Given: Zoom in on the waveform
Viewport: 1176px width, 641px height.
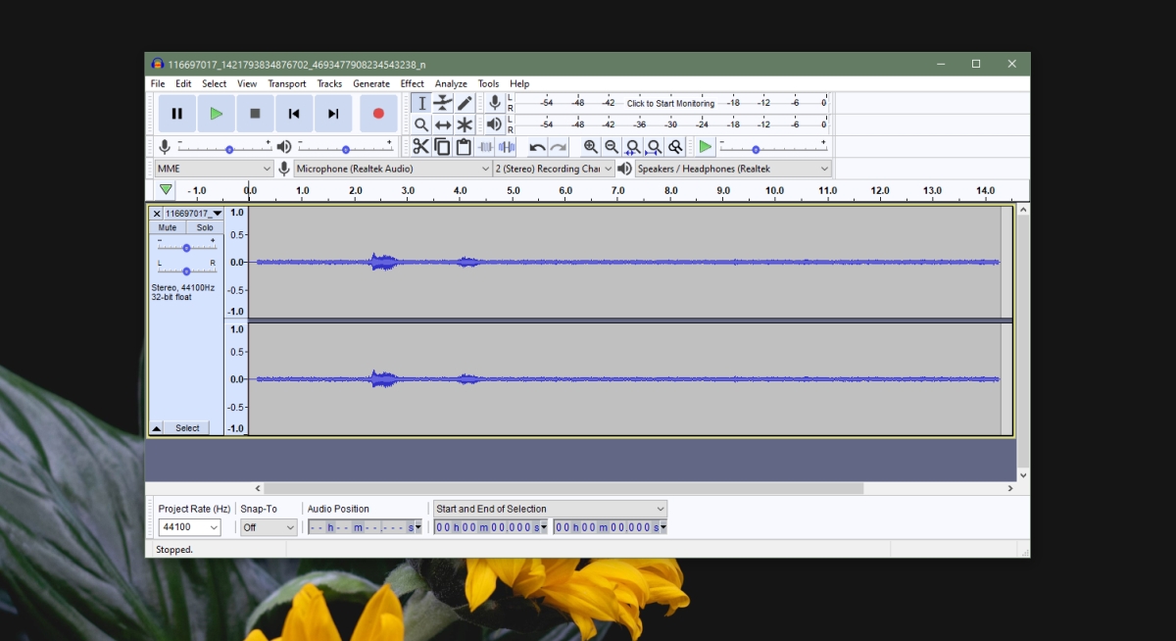Looking at the screenshot, I should point(590,147).
